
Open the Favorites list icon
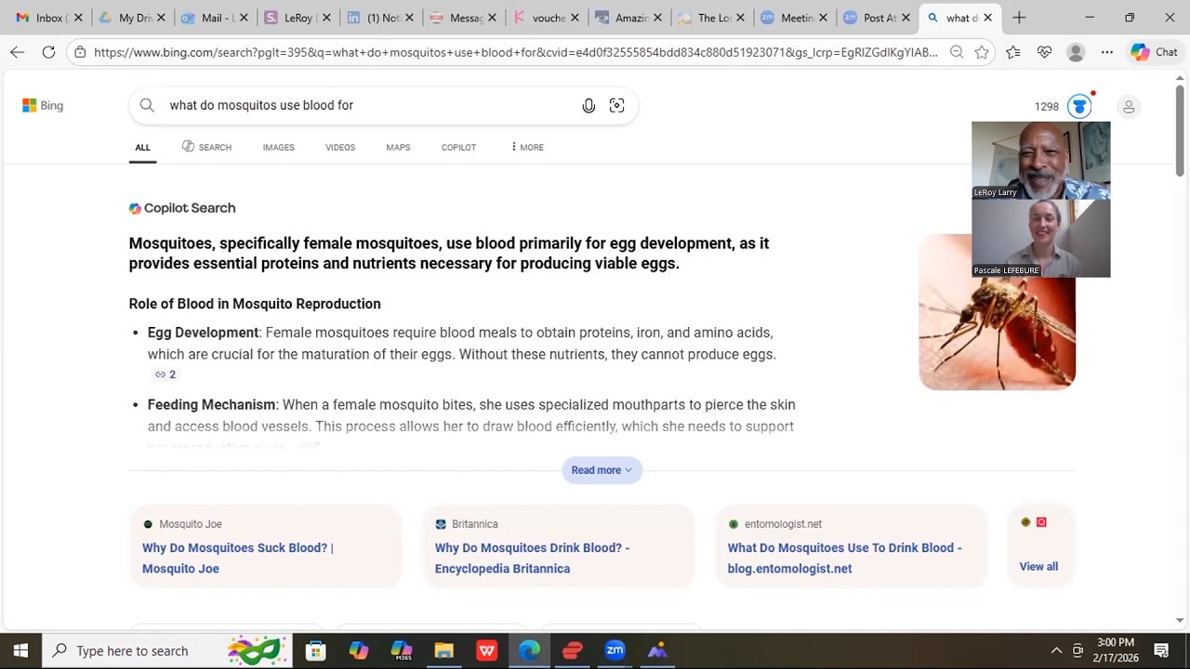pyautogui.click(x=1012, y=52)
